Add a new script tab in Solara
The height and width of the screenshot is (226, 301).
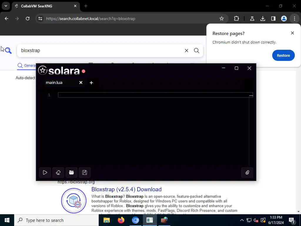click(x=91, y=83)
